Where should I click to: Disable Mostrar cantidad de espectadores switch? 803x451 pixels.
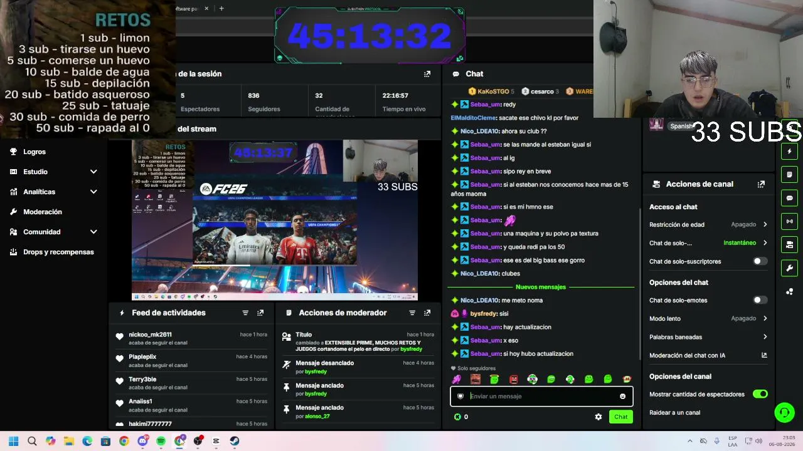(760, 394)
